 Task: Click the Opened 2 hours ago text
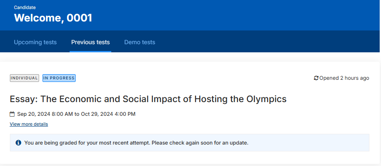[344, 78]
